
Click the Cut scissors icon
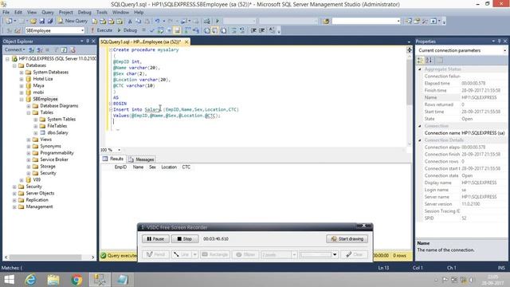[130, 21]
